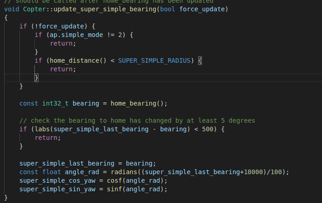Click the bool keyword in signature
This screenshot has height=203, width=322.
[168, 9]
